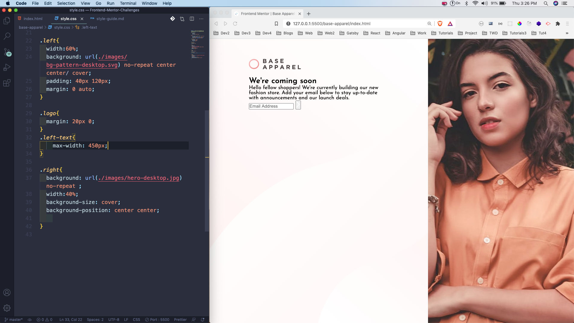Open the Go menu

98,3
